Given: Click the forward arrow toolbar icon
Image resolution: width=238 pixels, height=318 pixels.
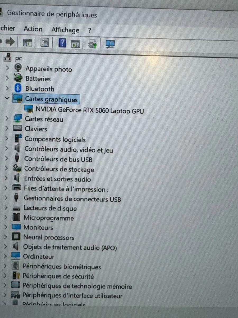Looking at the screenshot, I should click(10, 42).
